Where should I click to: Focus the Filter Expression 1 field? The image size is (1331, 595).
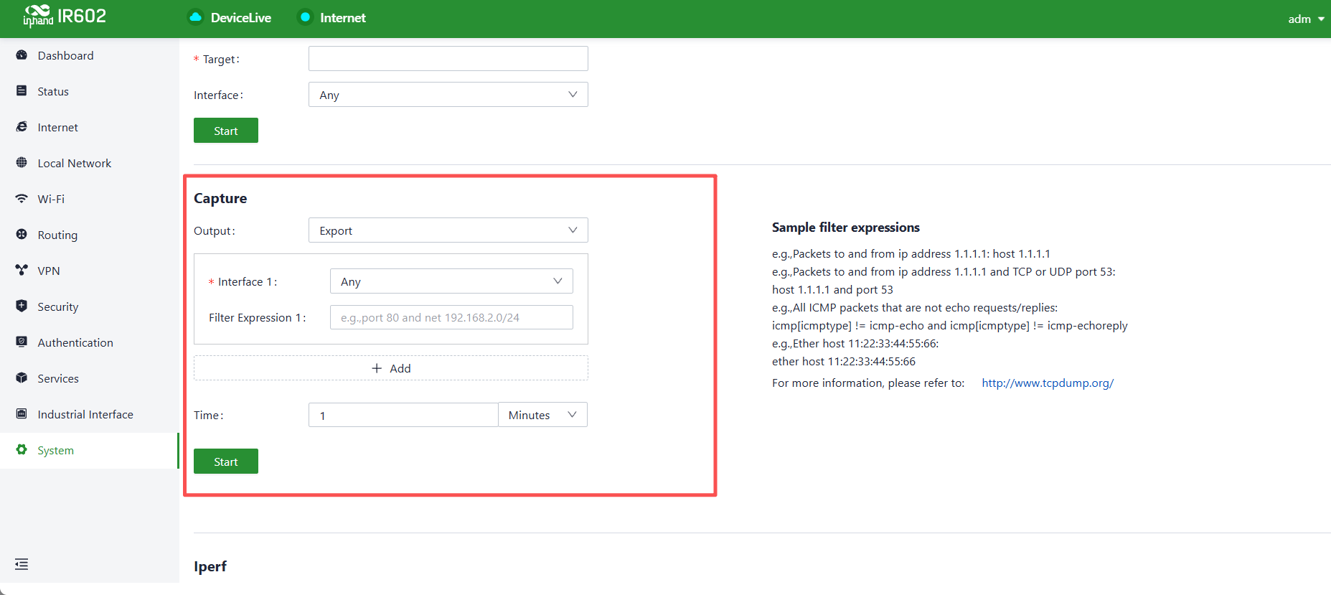[451, 317]
